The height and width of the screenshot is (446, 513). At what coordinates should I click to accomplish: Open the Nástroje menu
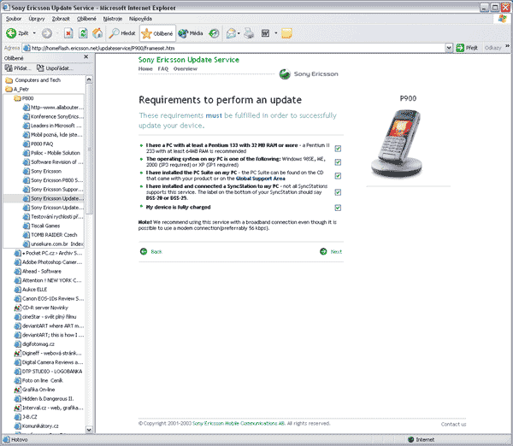113,19
